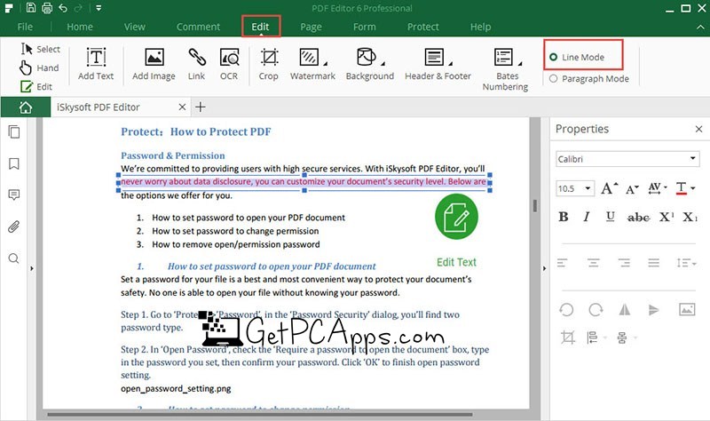The image size is (710, 421).
Task: Select the Paragraph Mode radio button
Action: click(x=553, y=78)
